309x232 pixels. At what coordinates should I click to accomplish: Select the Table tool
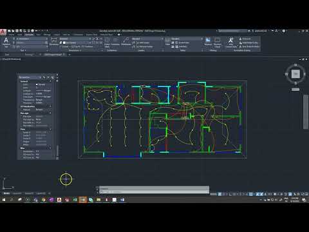167,41
